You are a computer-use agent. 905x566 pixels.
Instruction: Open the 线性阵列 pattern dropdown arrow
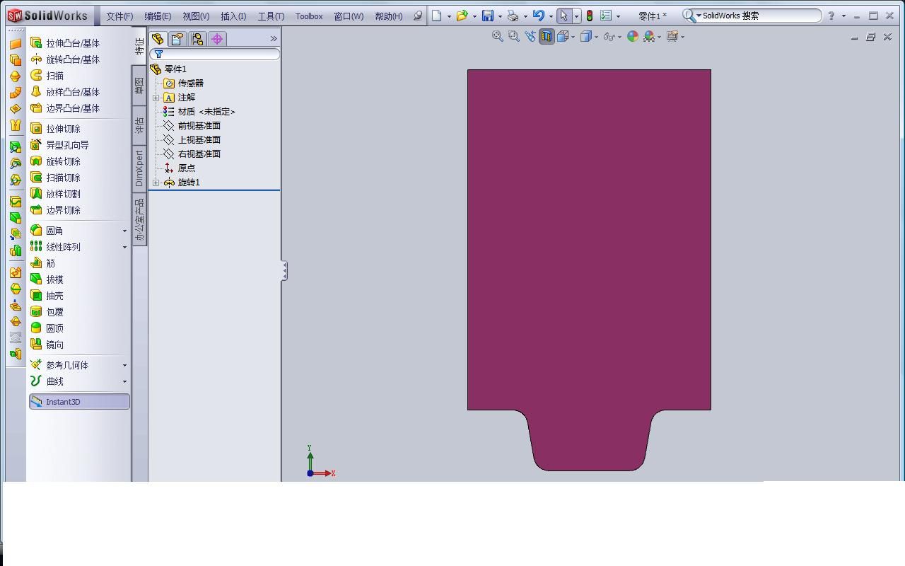coord(124,247)
